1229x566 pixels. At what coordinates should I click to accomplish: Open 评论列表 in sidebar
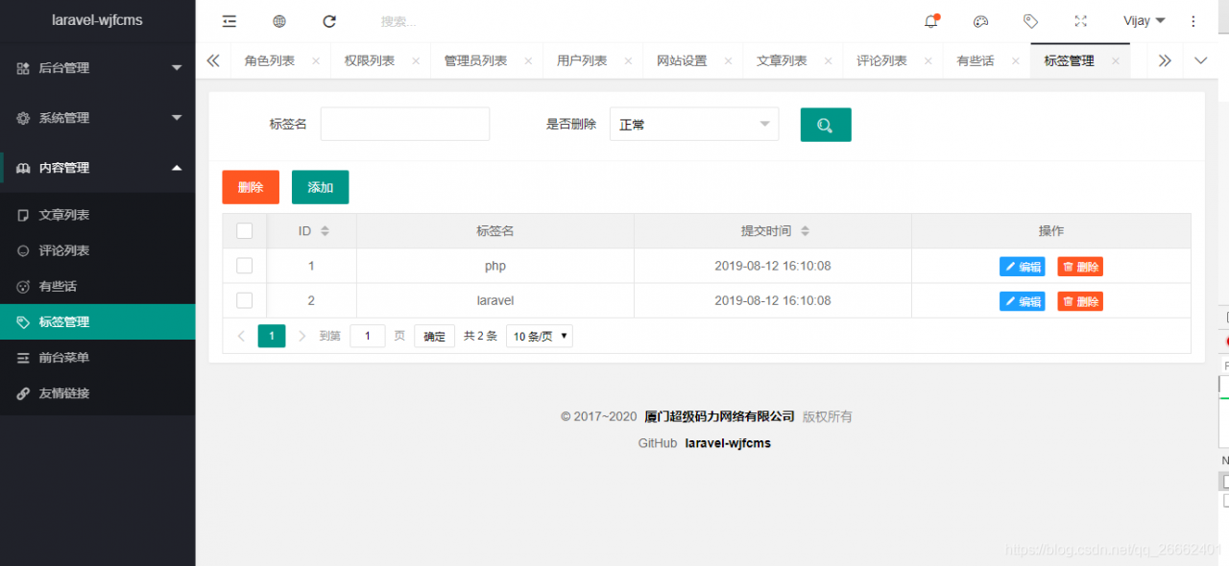coord(97,250)
